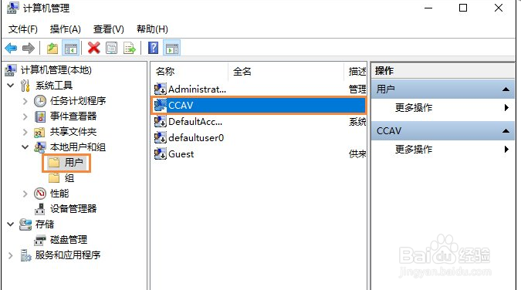Select 计算机管理(本地) root node
Viewport: 521px width, 290px height.
pos(56,70)
